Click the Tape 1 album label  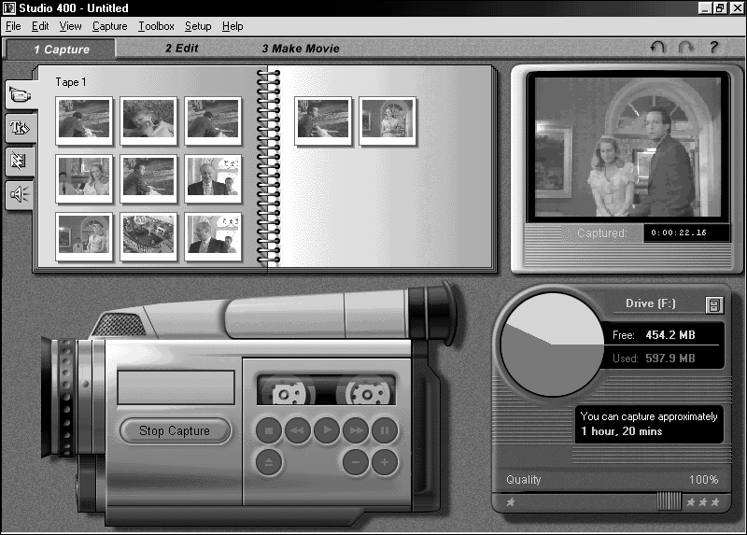(x=71, y=82)
